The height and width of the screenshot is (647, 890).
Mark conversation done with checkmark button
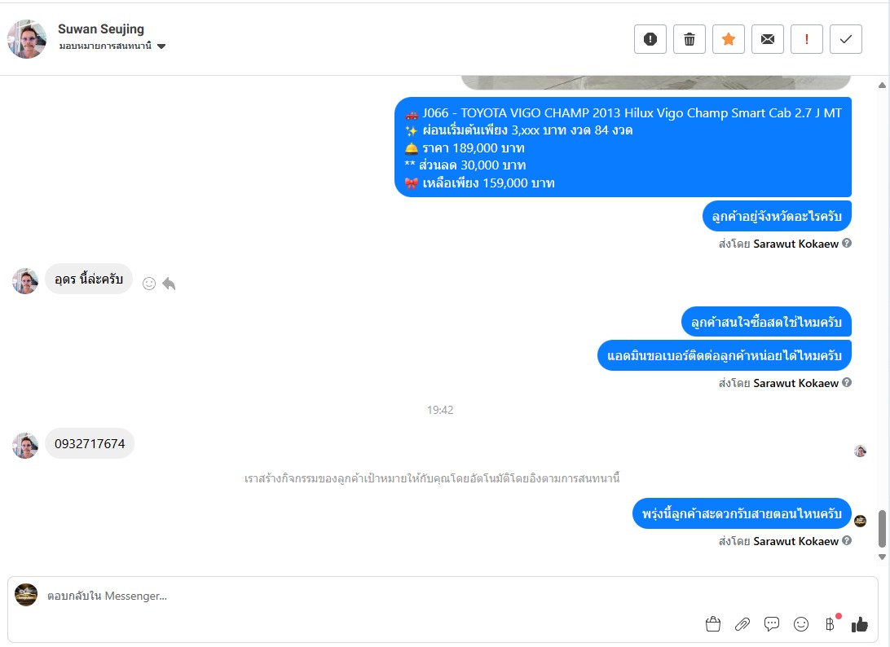(x=846, y=39)
